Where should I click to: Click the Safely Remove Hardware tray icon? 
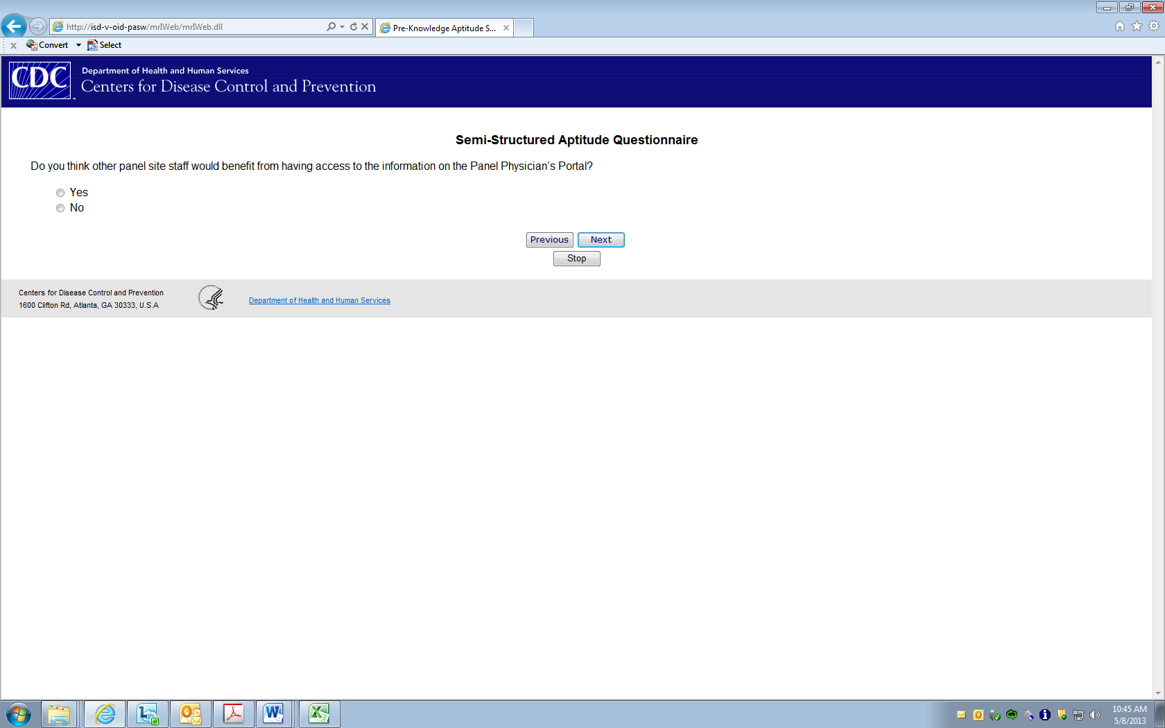[x=995, y=715]
